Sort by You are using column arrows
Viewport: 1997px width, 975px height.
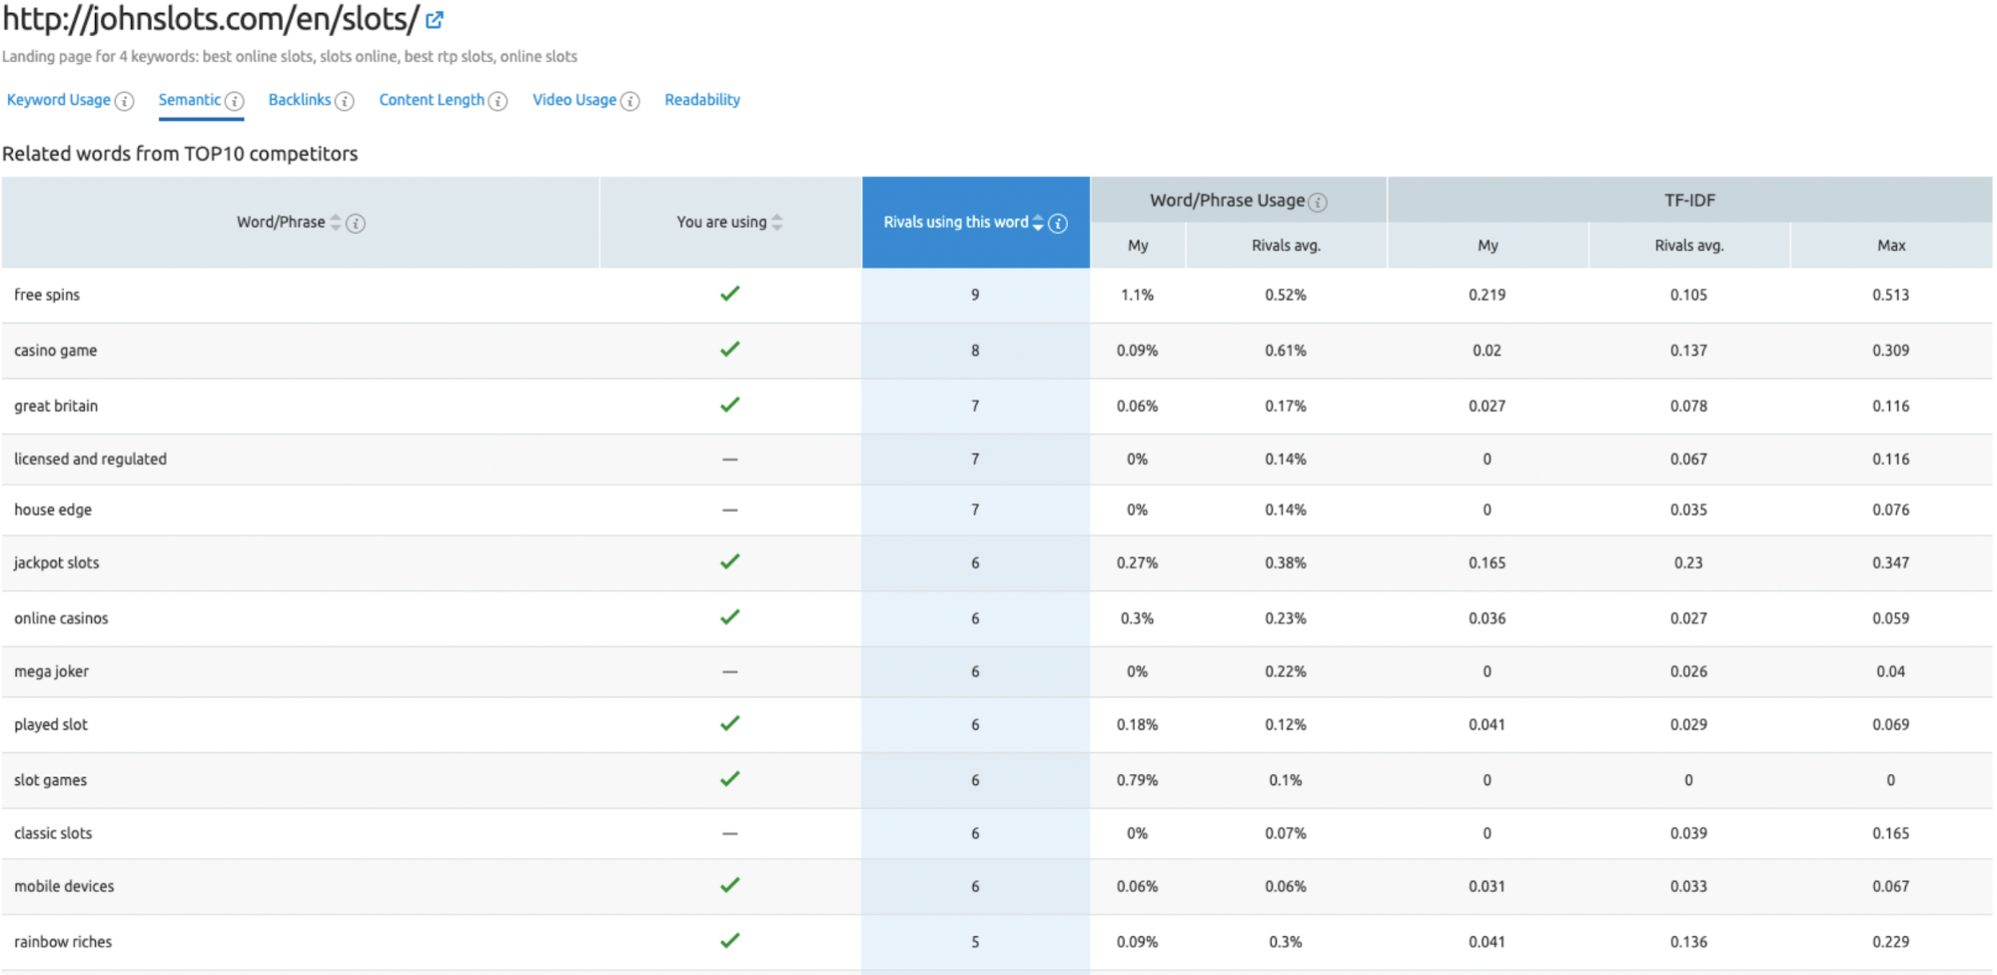(x=777, y=222)
